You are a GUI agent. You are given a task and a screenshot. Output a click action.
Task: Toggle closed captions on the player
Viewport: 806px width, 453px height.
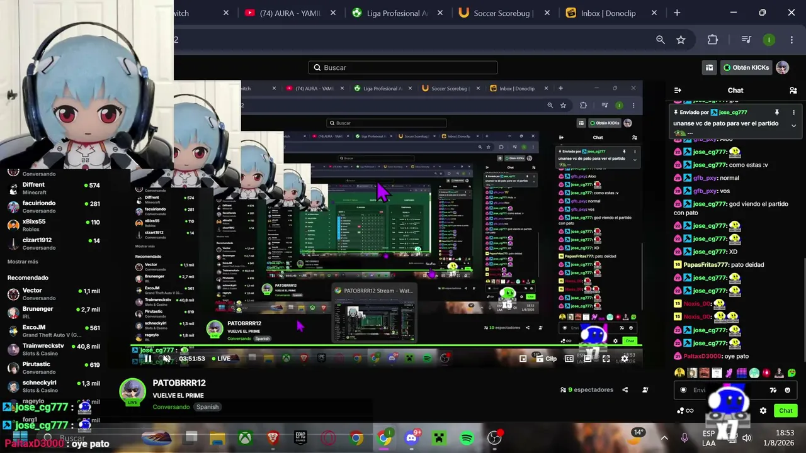(569, 359)
